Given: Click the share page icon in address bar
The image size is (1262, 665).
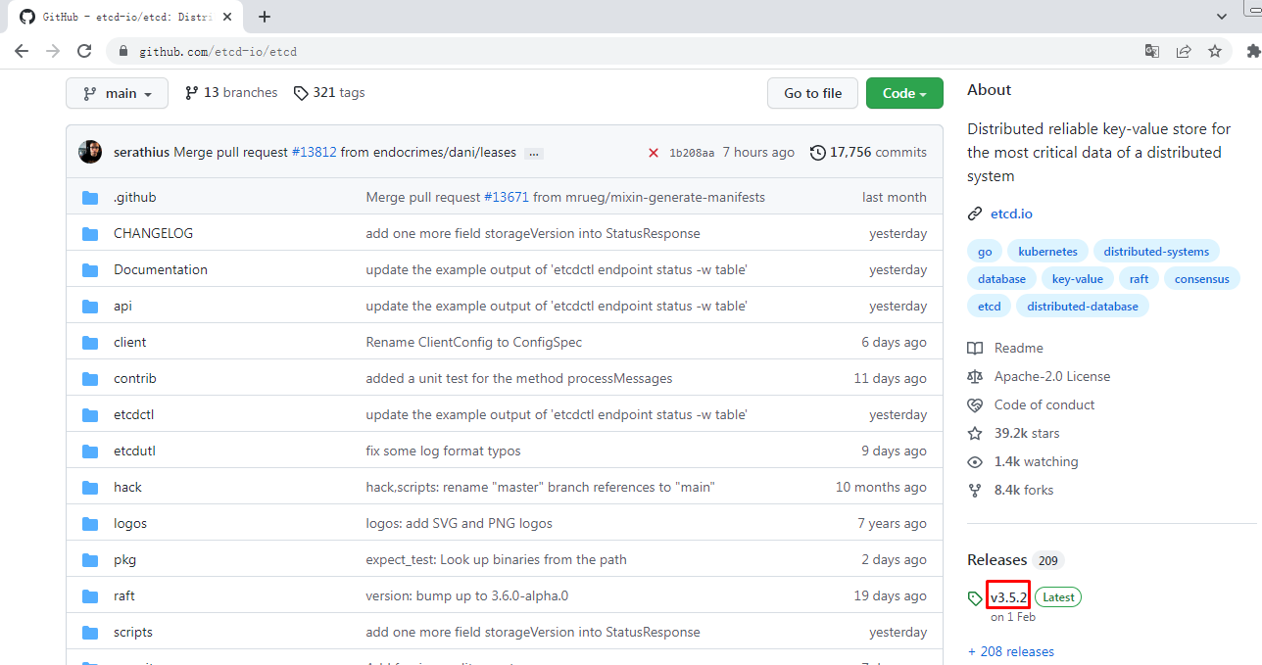Looking at the screenshot, I should (1184, 51).
